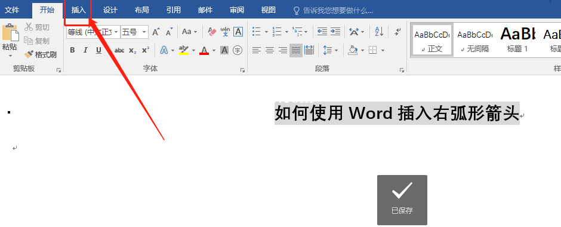Expand the 粘贴 paste options arrow

[10, 56]
